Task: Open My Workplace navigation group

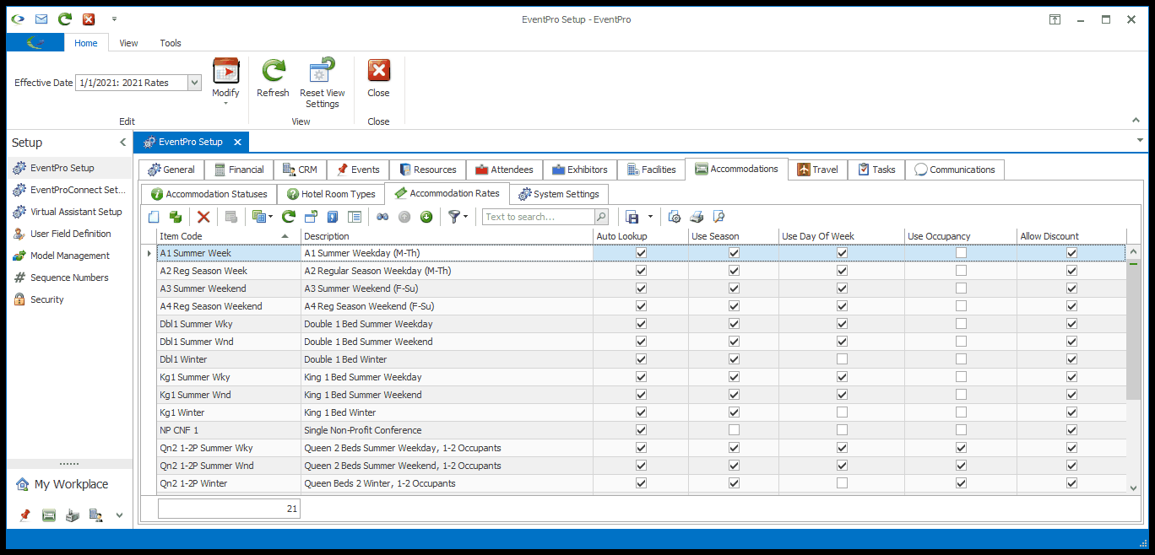Action: 70,484
